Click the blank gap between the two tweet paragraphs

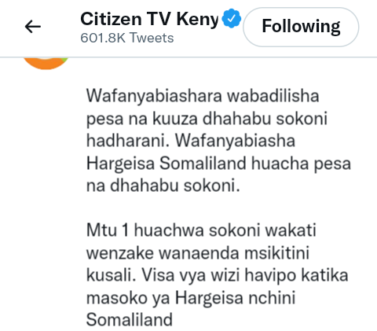(x=218, y=208)
